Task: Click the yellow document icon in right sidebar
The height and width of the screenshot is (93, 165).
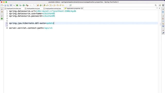Action: coord(163,24)
